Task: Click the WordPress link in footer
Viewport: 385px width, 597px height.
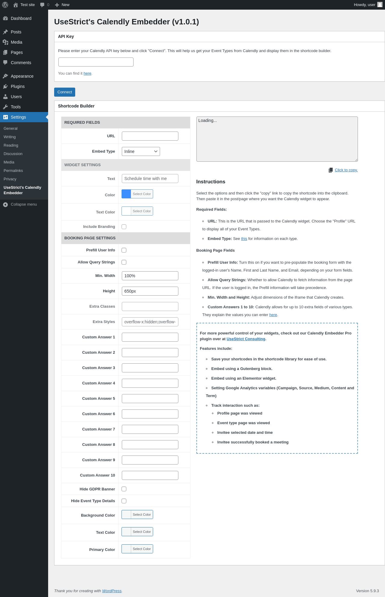Action: 112,591
